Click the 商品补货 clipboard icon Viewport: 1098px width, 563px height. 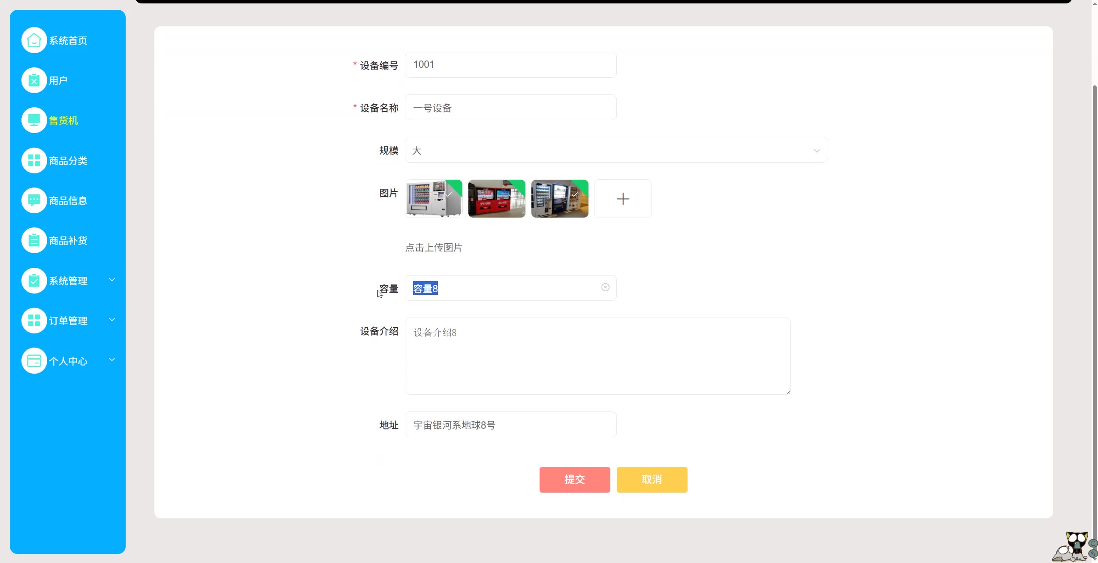click(x=34, y=240)
